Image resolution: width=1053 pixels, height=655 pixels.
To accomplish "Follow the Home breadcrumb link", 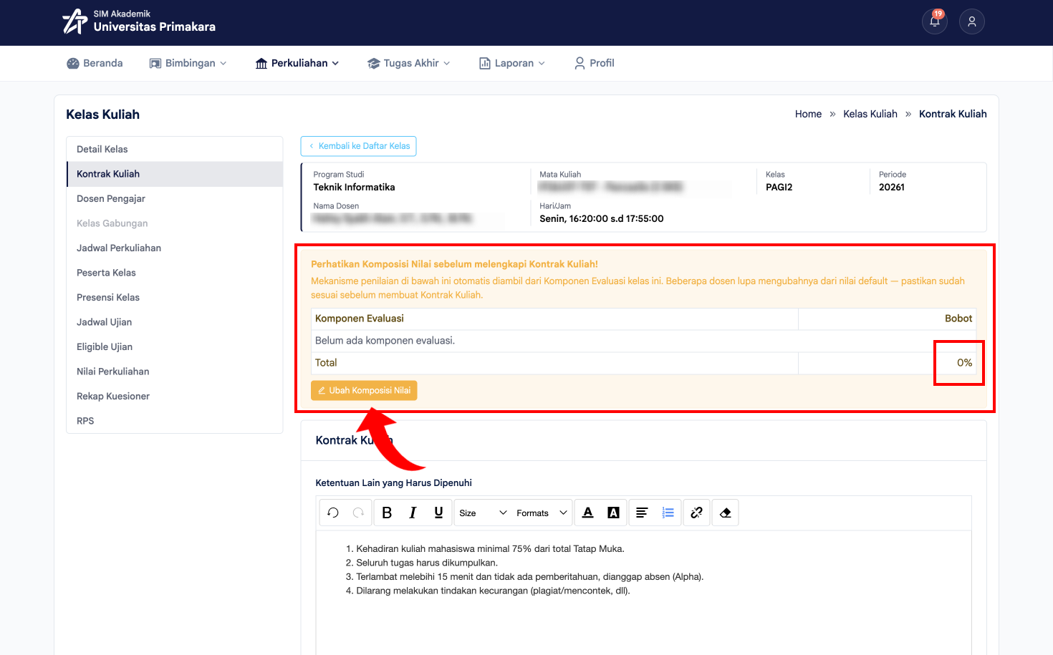I will (808, 114).
